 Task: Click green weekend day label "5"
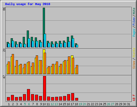coord(25,104)
